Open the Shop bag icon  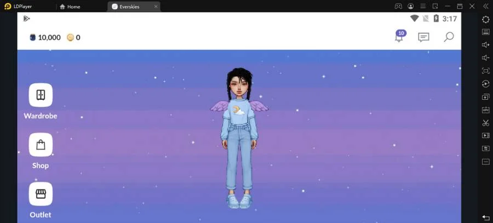click(x=41, y=145)
